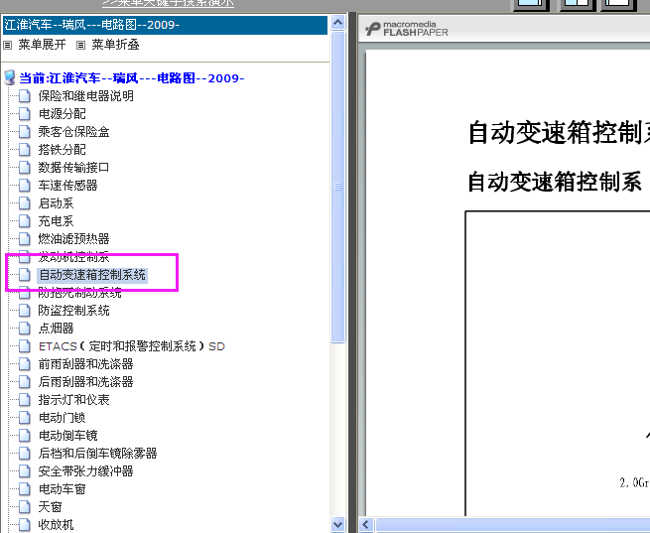The height and width of the screenshot is (533, 650).
Task: Select 燃油滤预热器 entry
Action: click(x=73, y=239)
